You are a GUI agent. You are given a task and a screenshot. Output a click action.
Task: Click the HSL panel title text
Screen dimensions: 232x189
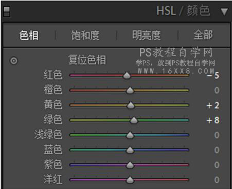point(183,11)
